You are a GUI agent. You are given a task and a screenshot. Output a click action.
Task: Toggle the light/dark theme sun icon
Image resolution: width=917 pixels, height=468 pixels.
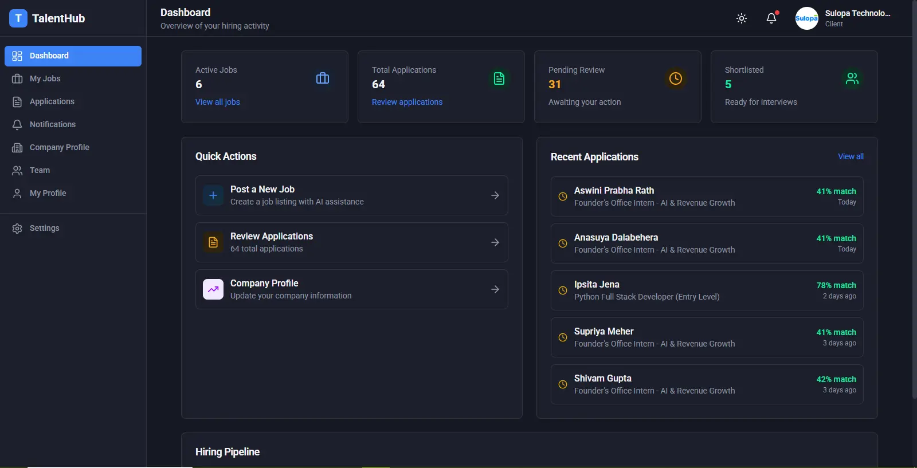[742, 18]
